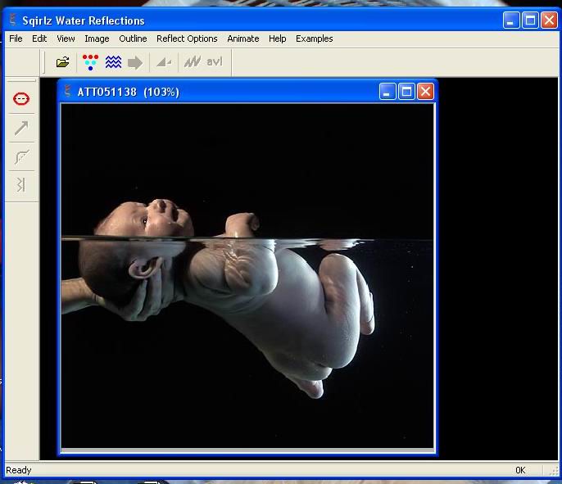Maximize the ATT051138 image window
Image resolution: width=562 pixels, height=484 pixels.
point(406,92)
